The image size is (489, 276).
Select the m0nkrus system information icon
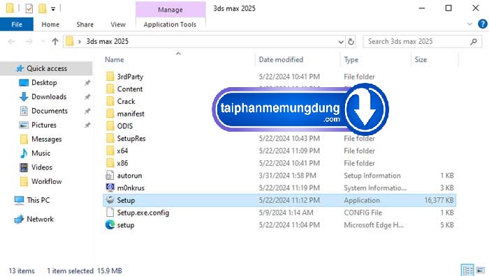click(x=110, y=187)
